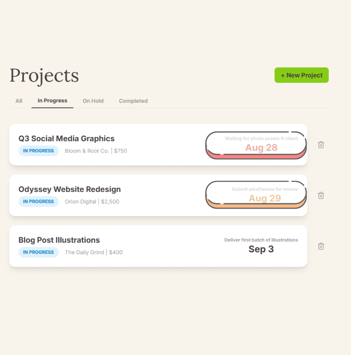Viewport: 351px width, 355px height.
Task: Open the Q3 Social Media Graphics title
Action: tap(67, 138)
